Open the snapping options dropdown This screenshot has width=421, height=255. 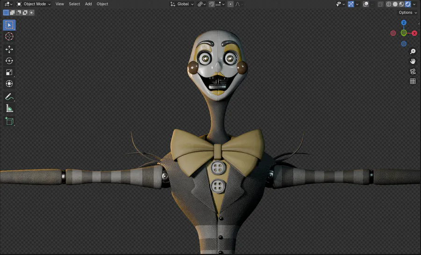click(x=220, y=4)
